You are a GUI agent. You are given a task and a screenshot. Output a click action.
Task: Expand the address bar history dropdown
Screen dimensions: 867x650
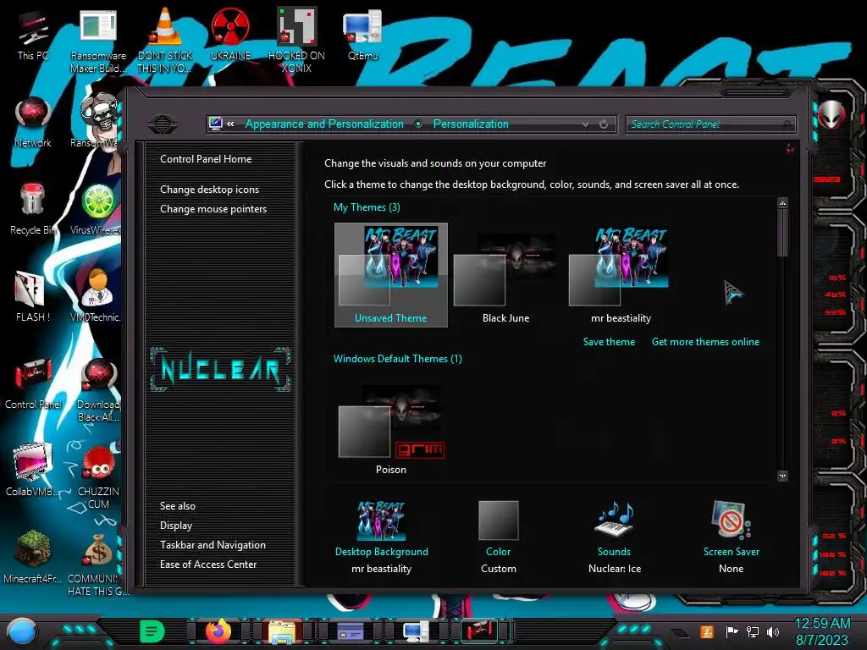click(585, 124)
